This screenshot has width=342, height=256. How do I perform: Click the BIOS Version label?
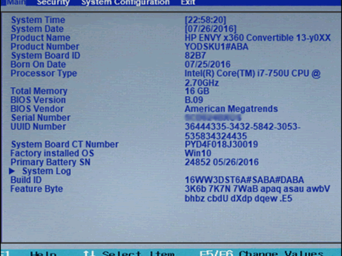coord(38,100)
